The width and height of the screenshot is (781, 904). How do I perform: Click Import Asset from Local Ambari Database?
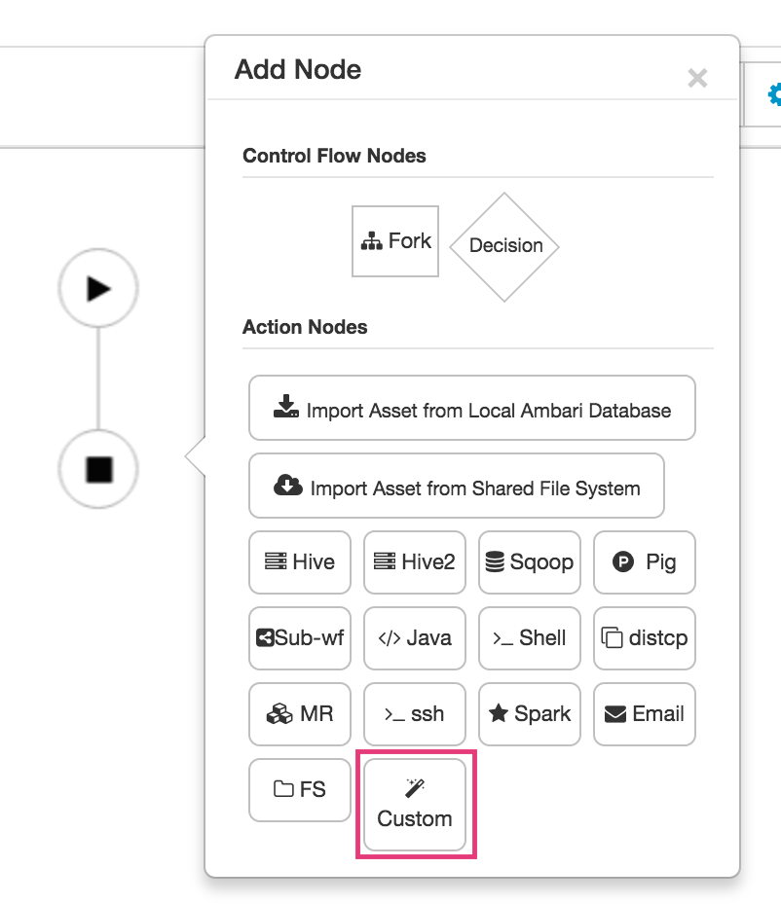click(x=471, y=408)
